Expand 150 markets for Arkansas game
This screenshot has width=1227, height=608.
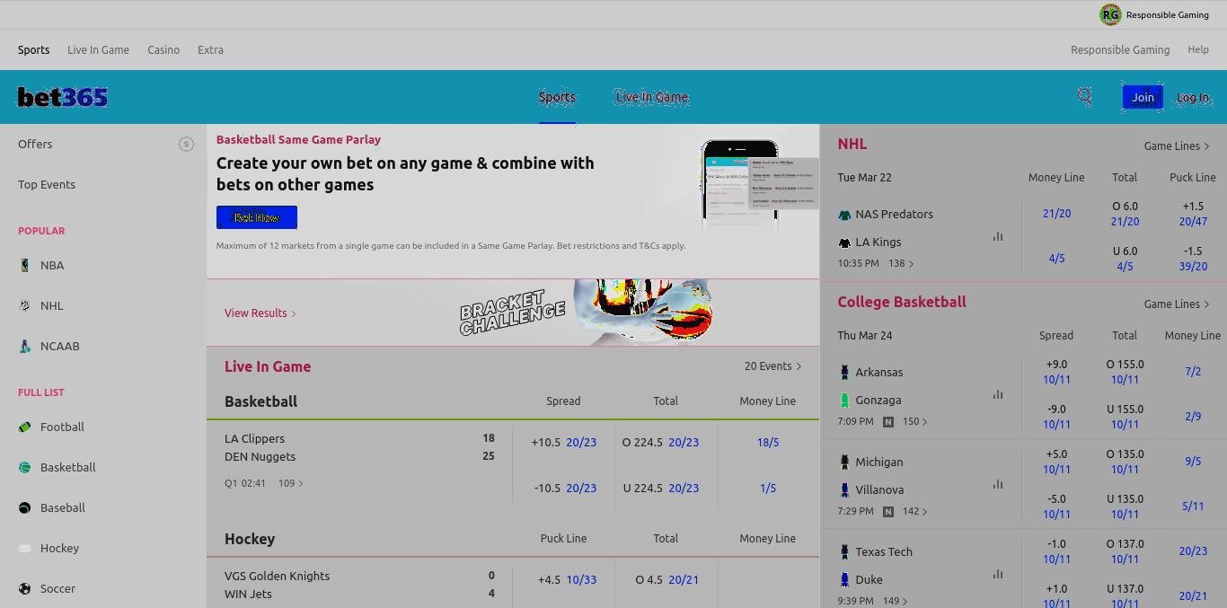coord(914,421)
